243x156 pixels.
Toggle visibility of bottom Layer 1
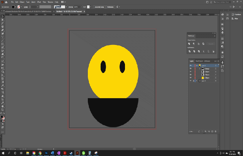191,81
